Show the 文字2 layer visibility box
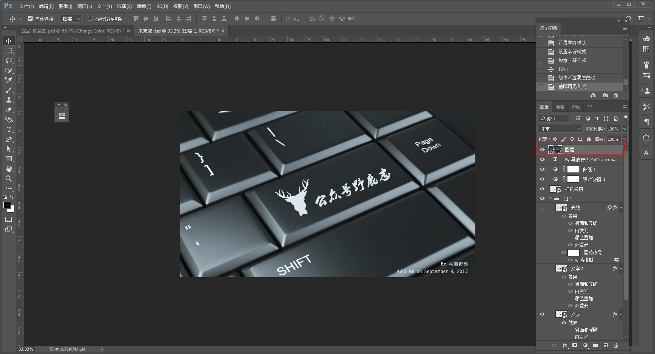The image size is (655, 354). pyautogui.click(x=542, y=269)
